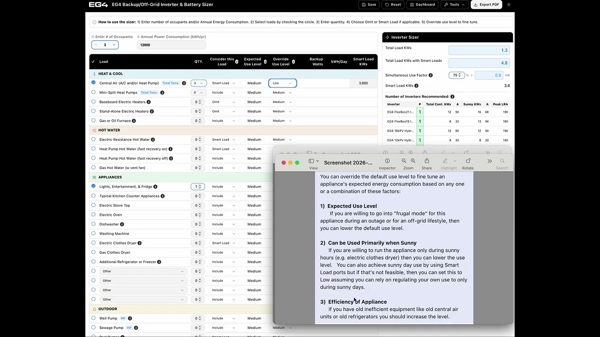Click info icon in Consider this Load header
This screenshot has height=337, width=600.
[237, 62]
